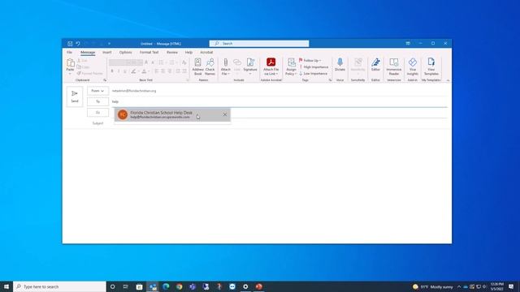Switch to the Format Text tab
This screenshot has width=520, height=292.
(x=149, y=52)
